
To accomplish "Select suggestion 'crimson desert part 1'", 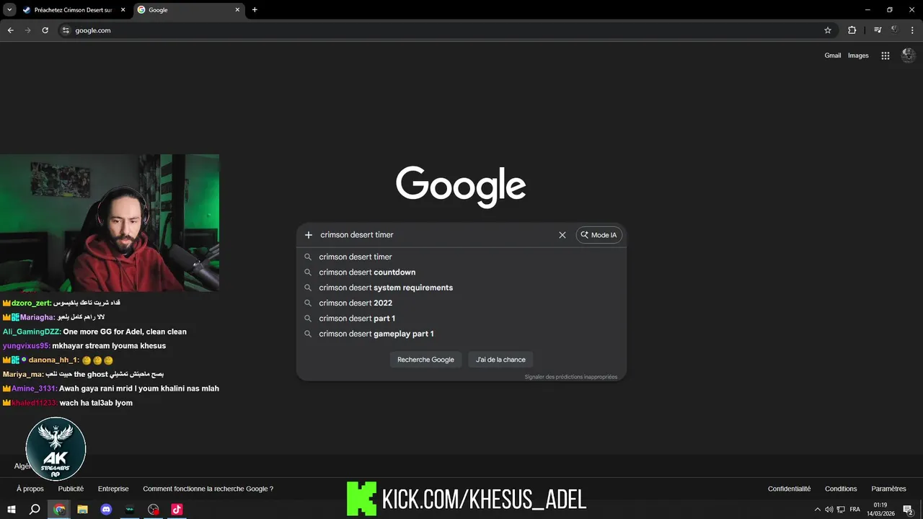I will 461,319.
